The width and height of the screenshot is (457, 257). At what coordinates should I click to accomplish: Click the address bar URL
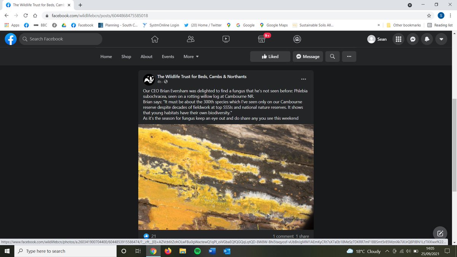[100, 16]
